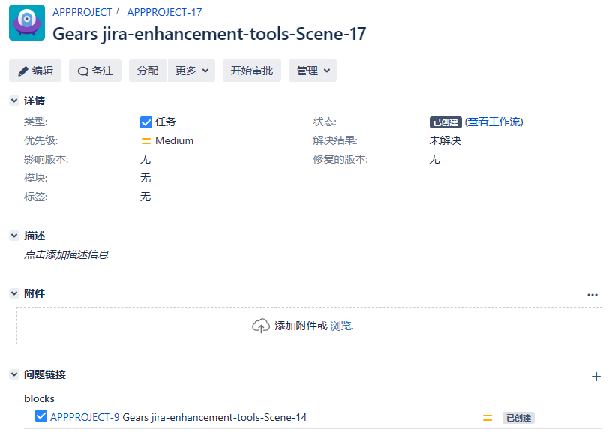Viewport: 612px width, 439px height.
Task: Click the task type icon beside 任务
Action: (146, 122)
